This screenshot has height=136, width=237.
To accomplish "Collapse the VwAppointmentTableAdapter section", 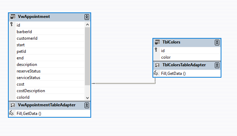I will pos(87,105).
